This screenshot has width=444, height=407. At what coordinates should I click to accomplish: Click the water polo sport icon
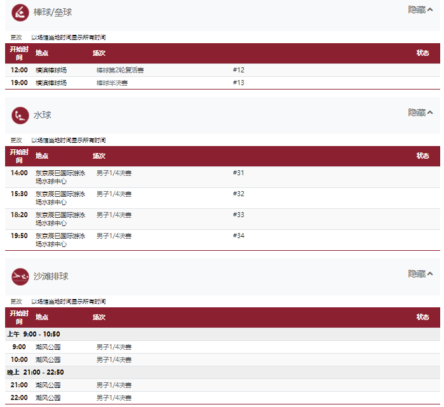click(20, 116)
